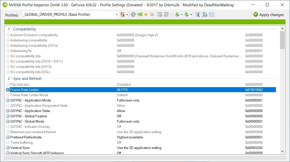Click the gear icon beside GSYNC - Global Feature

click(x=8, y=116)
